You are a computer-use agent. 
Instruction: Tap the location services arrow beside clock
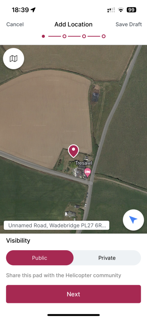[33, 10]
